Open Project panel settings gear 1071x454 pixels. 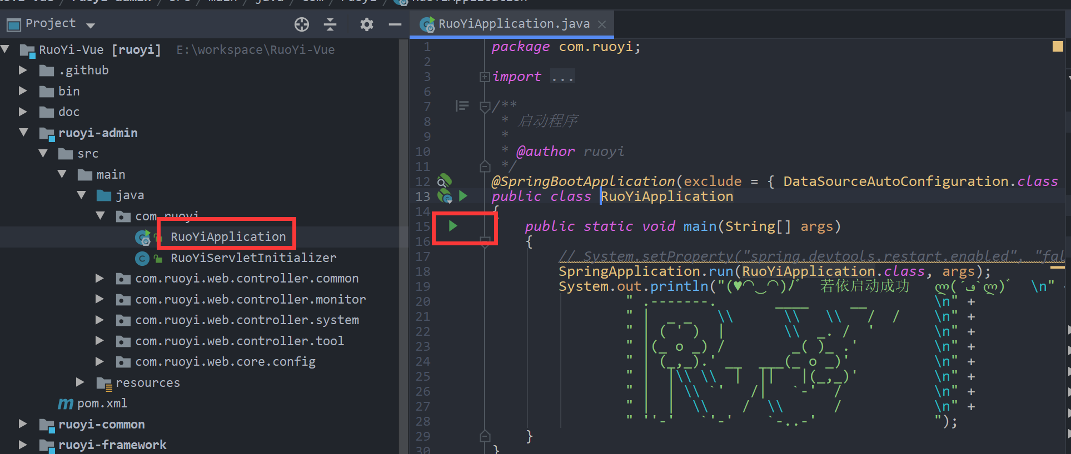[367, 24]
